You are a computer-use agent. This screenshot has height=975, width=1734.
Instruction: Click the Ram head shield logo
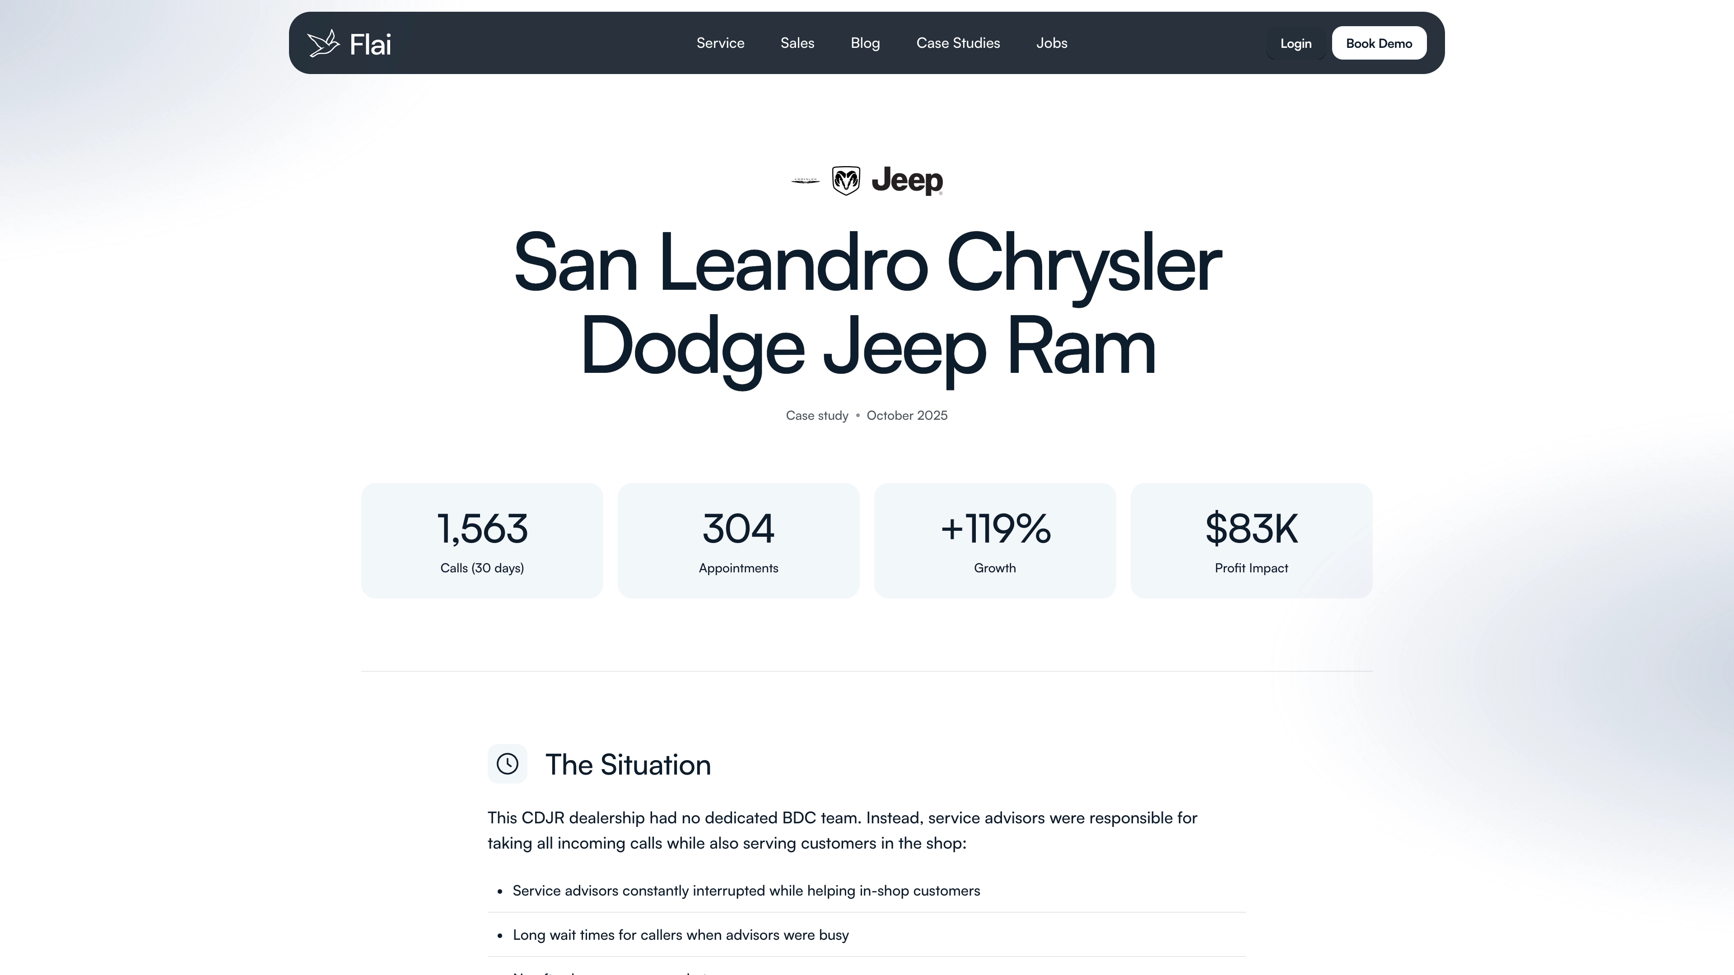point(846,181)
